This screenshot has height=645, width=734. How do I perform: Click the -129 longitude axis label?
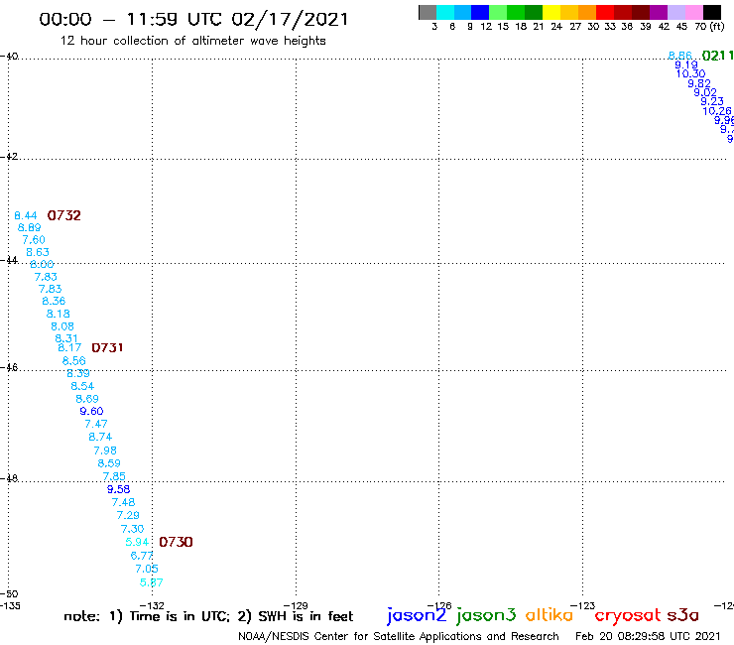coord(296,605)
